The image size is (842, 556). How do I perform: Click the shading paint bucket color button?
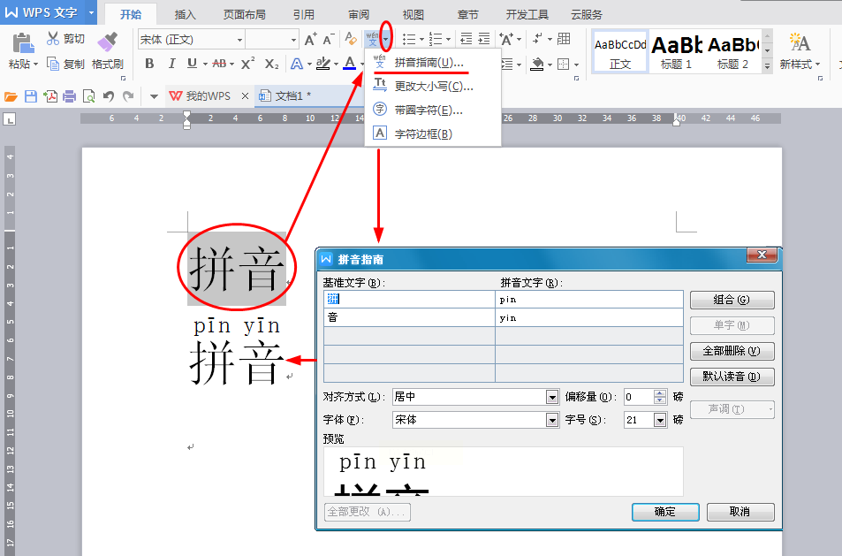coord(537,65)
